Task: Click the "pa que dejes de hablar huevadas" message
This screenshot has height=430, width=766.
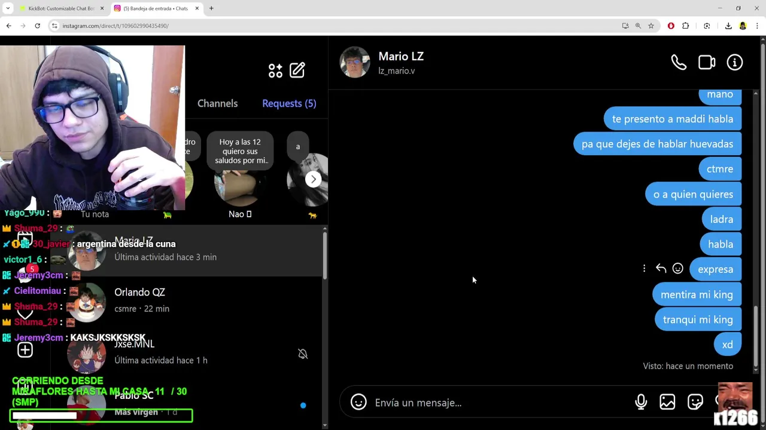Action: click(x=657, y=144)
